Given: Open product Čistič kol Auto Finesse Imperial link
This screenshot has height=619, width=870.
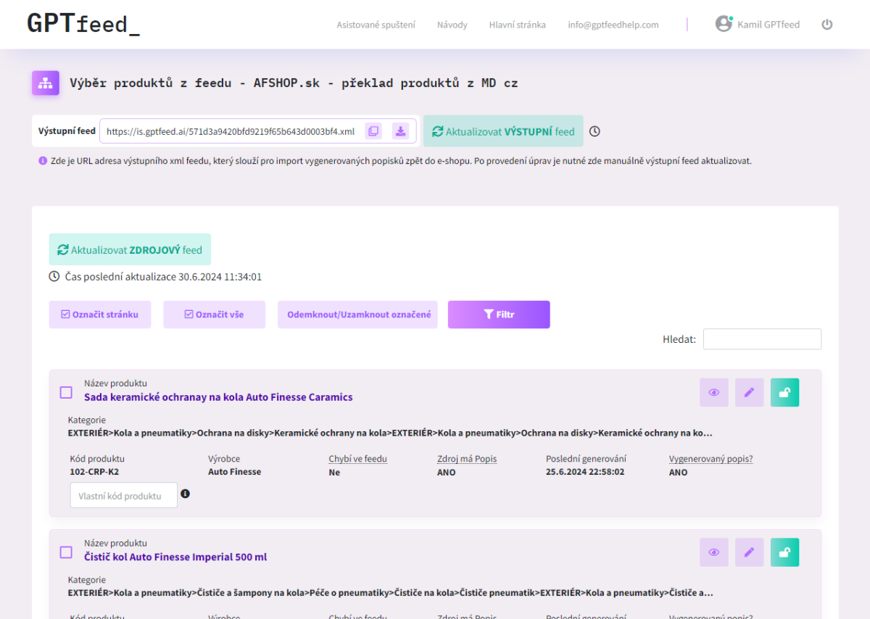Looking at the screenshot, I should click(175, 557).
